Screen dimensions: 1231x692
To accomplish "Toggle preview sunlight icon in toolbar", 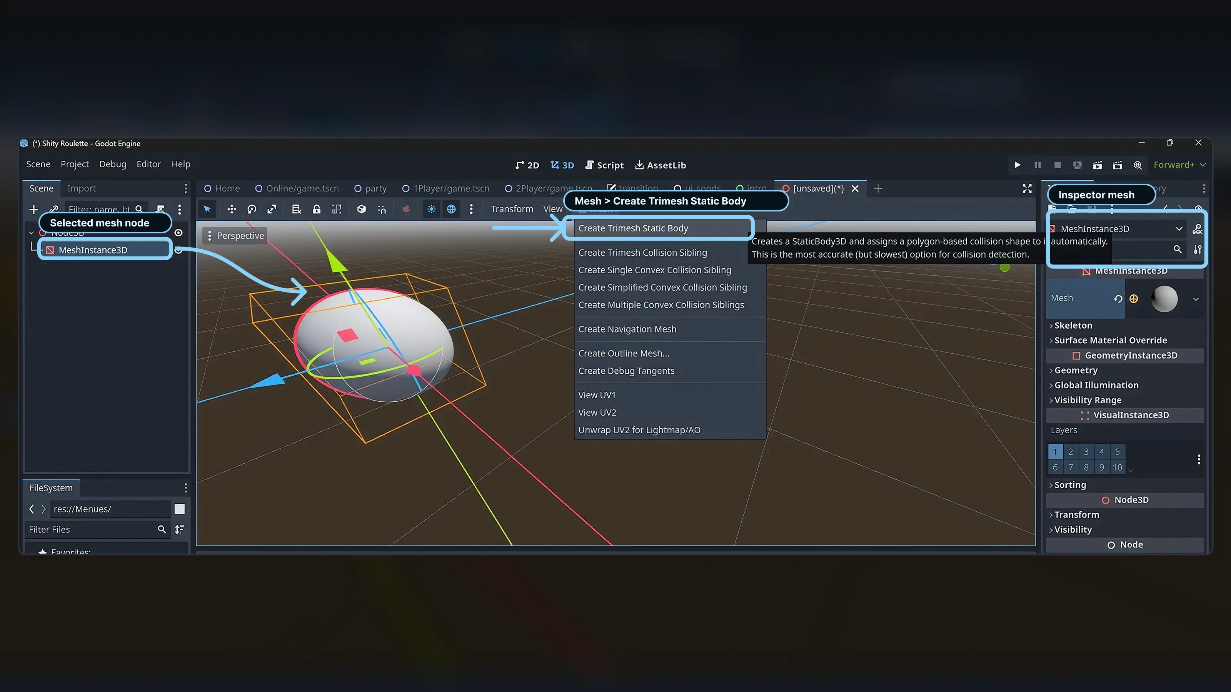I will 431,209.
